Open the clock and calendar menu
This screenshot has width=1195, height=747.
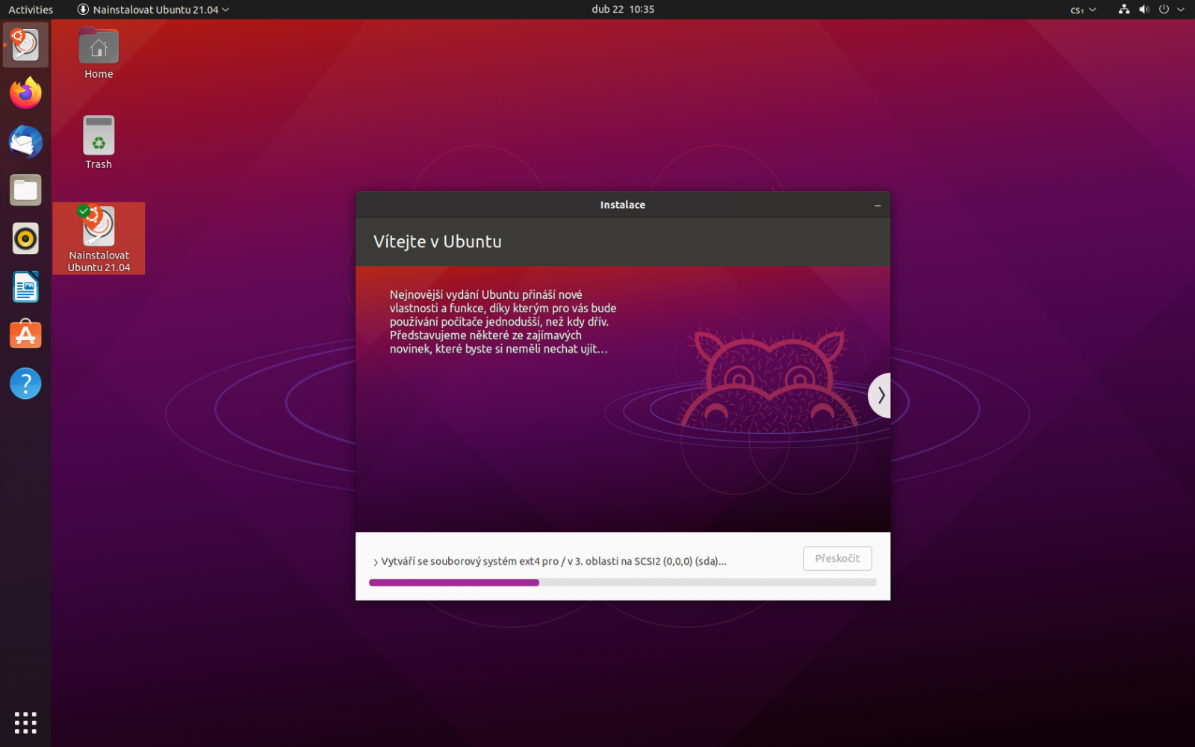(623, 10)
